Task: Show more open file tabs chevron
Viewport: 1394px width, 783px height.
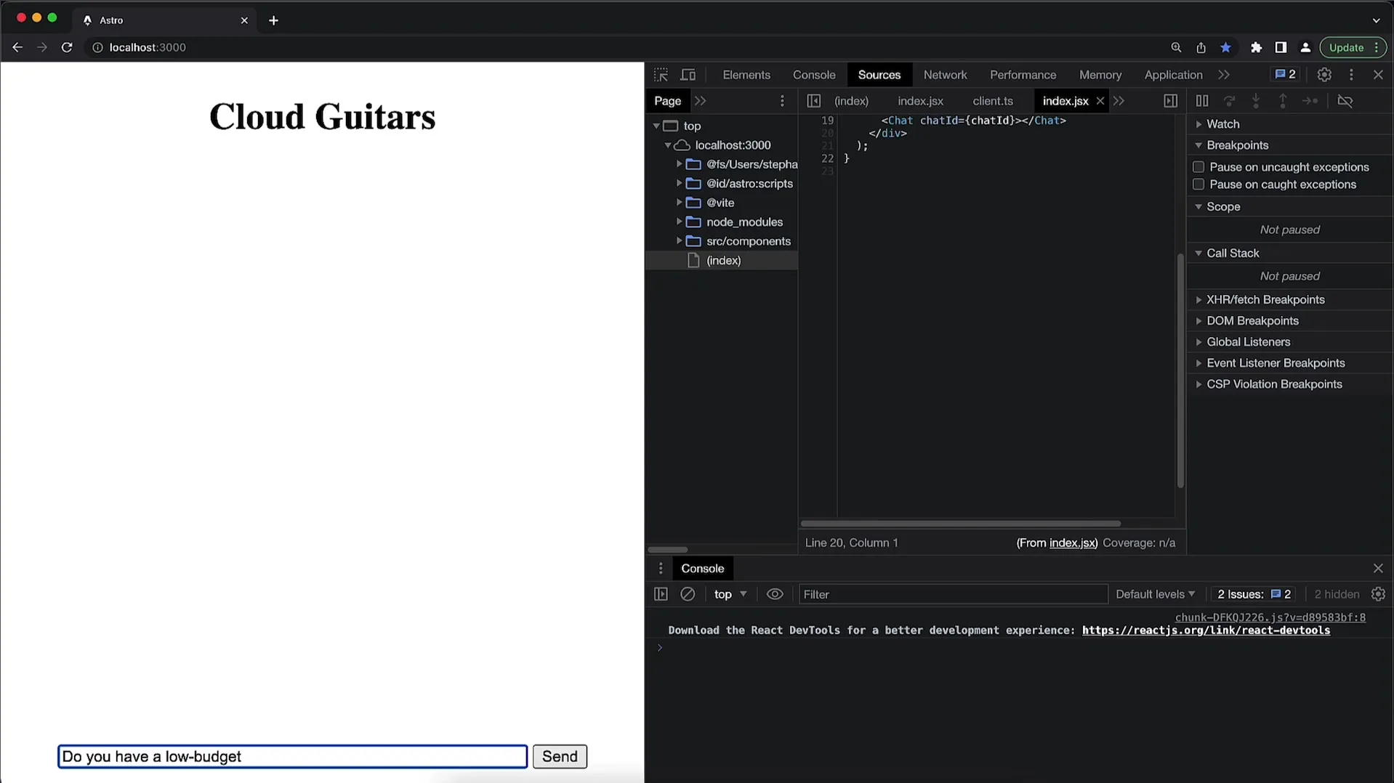Action: [1119, 101]
